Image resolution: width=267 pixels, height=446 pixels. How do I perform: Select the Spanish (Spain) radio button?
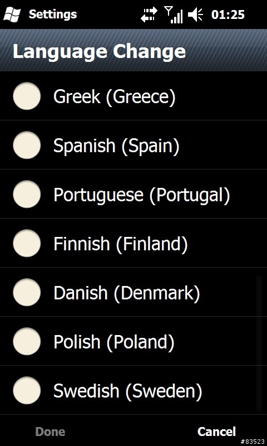coord(27,145)
